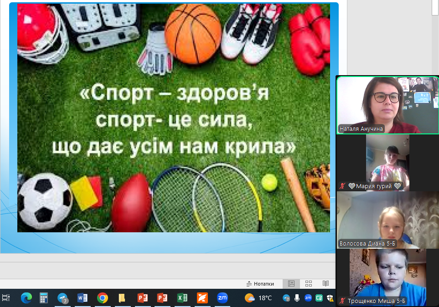Open Windows Security shield tray icon

(330, 298)
